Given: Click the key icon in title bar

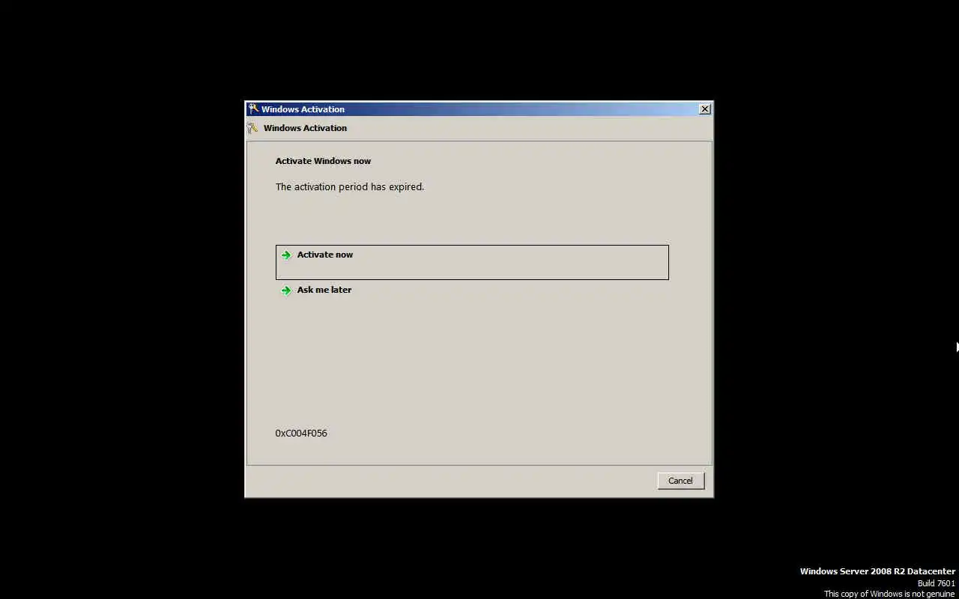Looking at the screenshot, I should tap(253, 109).
